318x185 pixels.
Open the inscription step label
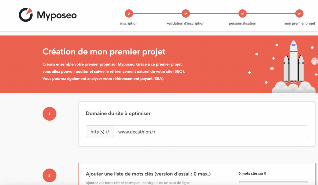pyautogui.click(x=129, y=24)
